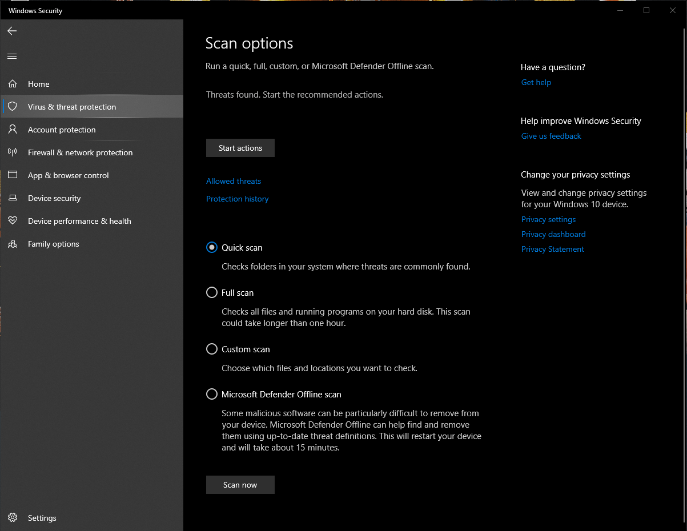Screen dimensions: 687x531
Task: Click the 'Have a question?' heading
Action: pyautogui.click(x=553, y=67)
